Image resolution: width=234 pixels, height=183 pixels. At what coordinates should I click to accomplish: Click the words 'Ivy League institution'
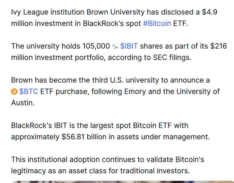tap(48, 12)
